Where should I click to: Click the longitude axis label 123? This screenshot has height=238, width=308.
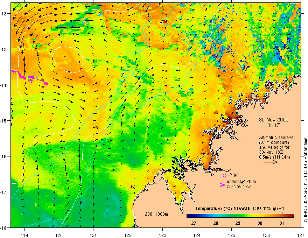click(x=162, y=235)
